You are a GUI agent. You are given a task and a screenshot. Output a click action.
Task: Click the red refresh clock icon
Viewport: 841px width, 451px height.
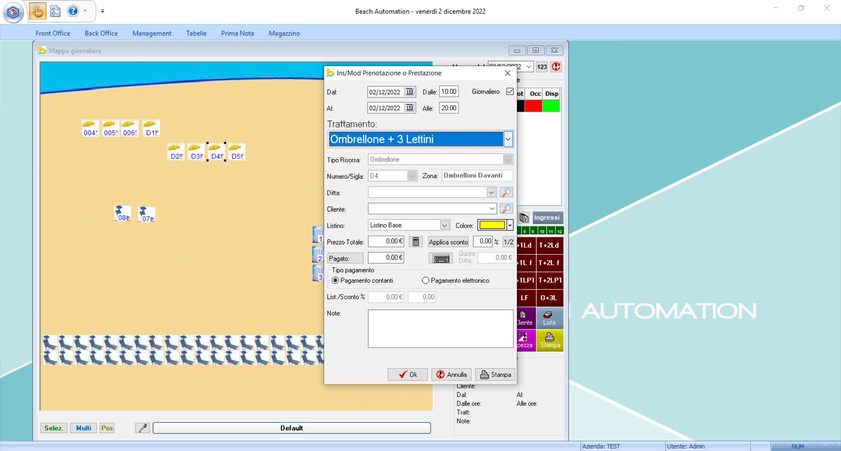pyautogui.click(x=556, y=67)
